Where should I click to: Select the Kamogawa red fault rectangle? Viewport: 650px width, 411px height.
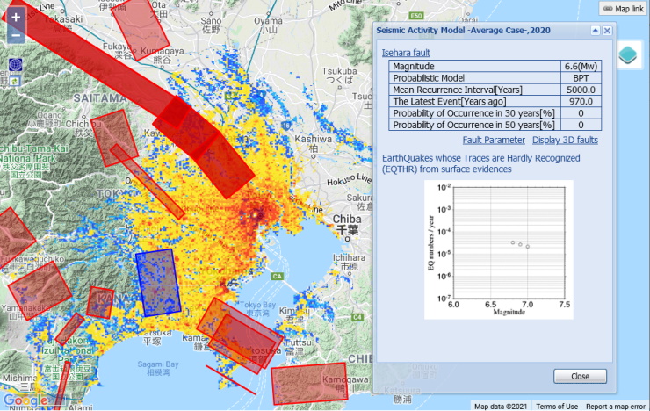pos(309,383)
